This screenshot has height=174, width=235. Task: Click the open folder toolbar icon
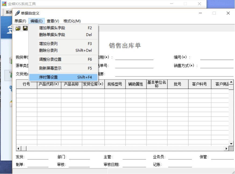[18, 28]
